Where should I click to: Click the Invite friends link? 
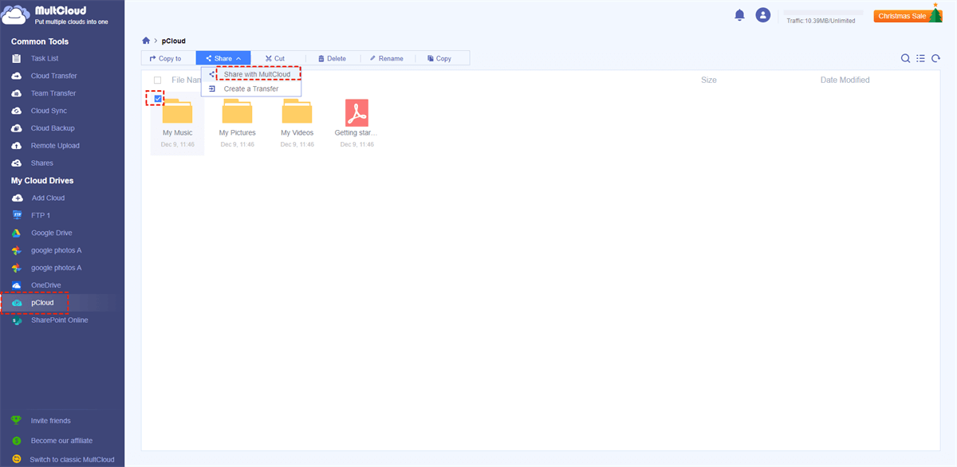click(50, 421)
